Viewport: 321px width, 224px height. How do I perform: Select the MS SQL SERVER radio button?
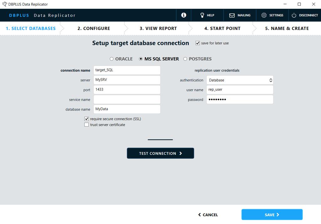[141, 59]
